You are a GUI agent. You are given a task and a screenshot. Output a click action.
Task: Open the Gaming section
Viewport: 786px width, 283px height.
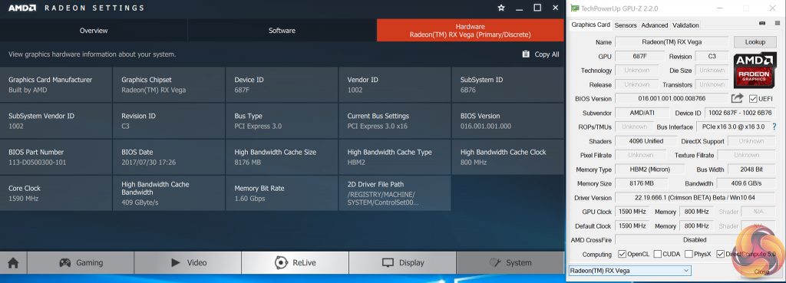coord(81,262)
